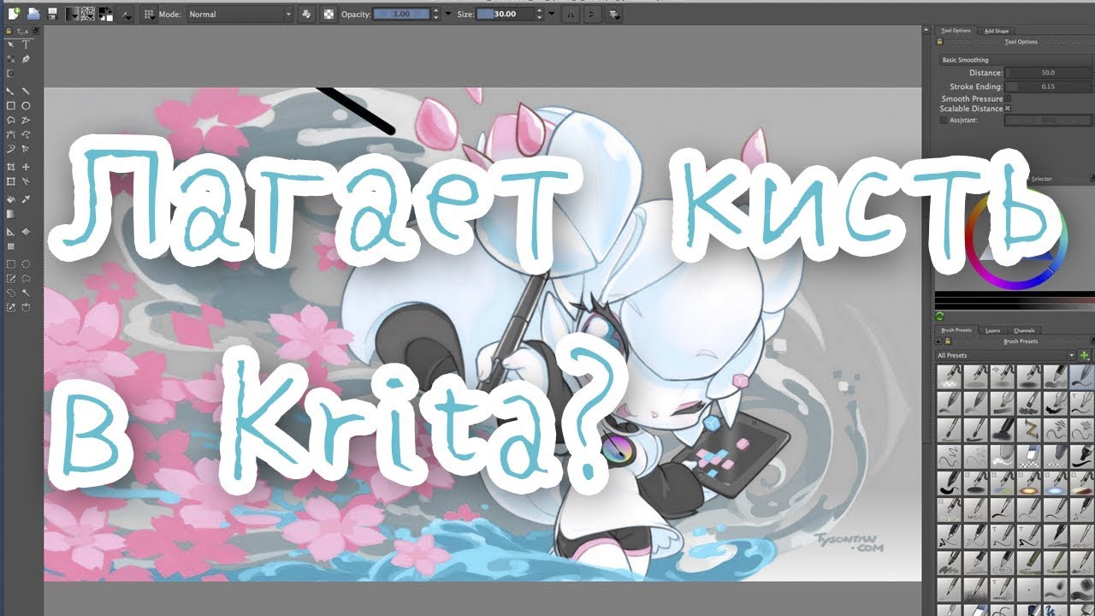Open the All Presets filter dropdown
This screenshot has height=616, width=1095.
pos(1005,355)
